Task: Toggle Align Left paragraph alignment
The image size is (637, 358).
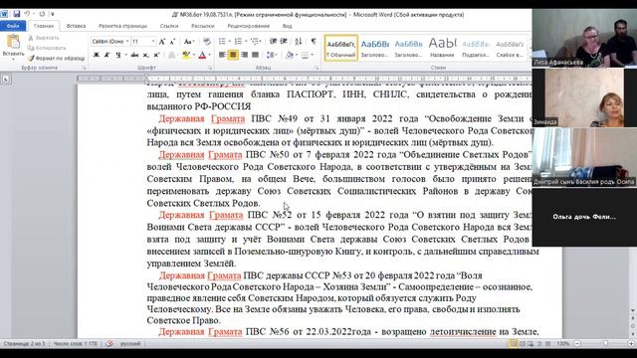Action: [222, 55]
